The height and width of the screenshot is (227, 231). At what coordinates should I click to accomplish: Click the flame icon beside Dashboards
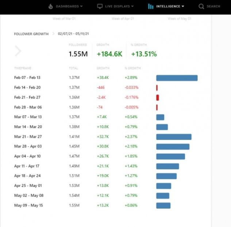point(50,6)
